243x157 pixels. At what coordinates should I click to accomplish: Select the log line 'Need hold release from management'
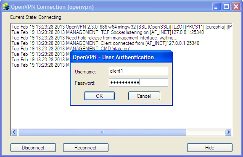(94, 38)
